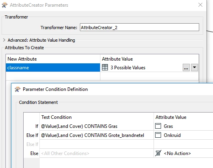This screenshot has height=168, width=213.
Task: Open the dropdown arrow for classname attribute value
Action: pyautogui.click(x=194, y=67)
